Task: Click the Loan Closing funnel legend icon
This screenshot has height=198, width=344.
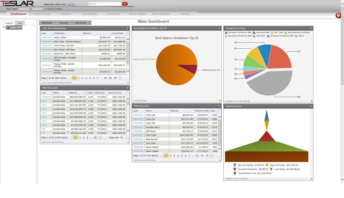Action: pyautogui.click(x=271, y=169)
